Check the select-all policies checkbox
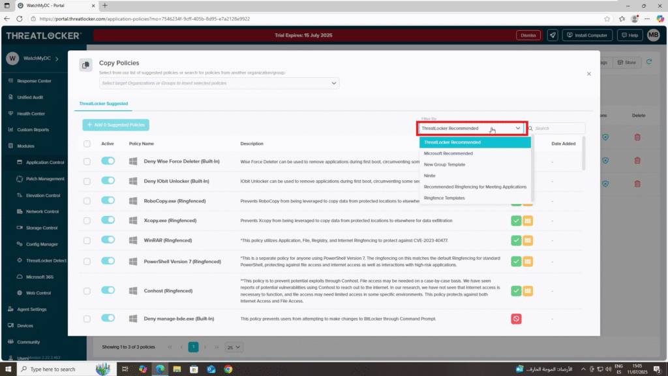 (87, 144)
